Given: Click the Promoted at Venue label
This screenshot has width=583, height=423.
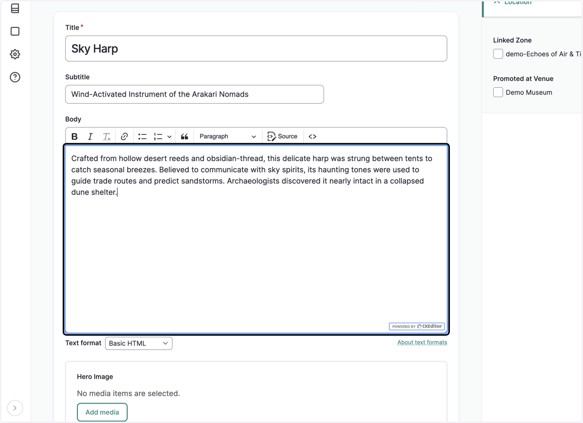Looking at the screenshot, I should (523, 79).
